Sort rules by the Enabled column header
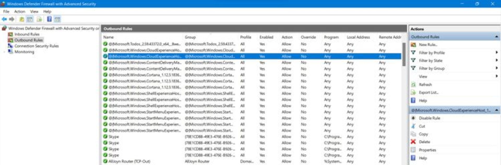This screenshot has height=165, width=501. (266, 37)
